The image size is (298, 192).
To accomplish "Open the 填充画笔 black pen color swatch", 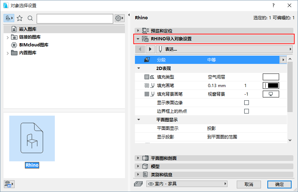I will (x=271, y=86).
